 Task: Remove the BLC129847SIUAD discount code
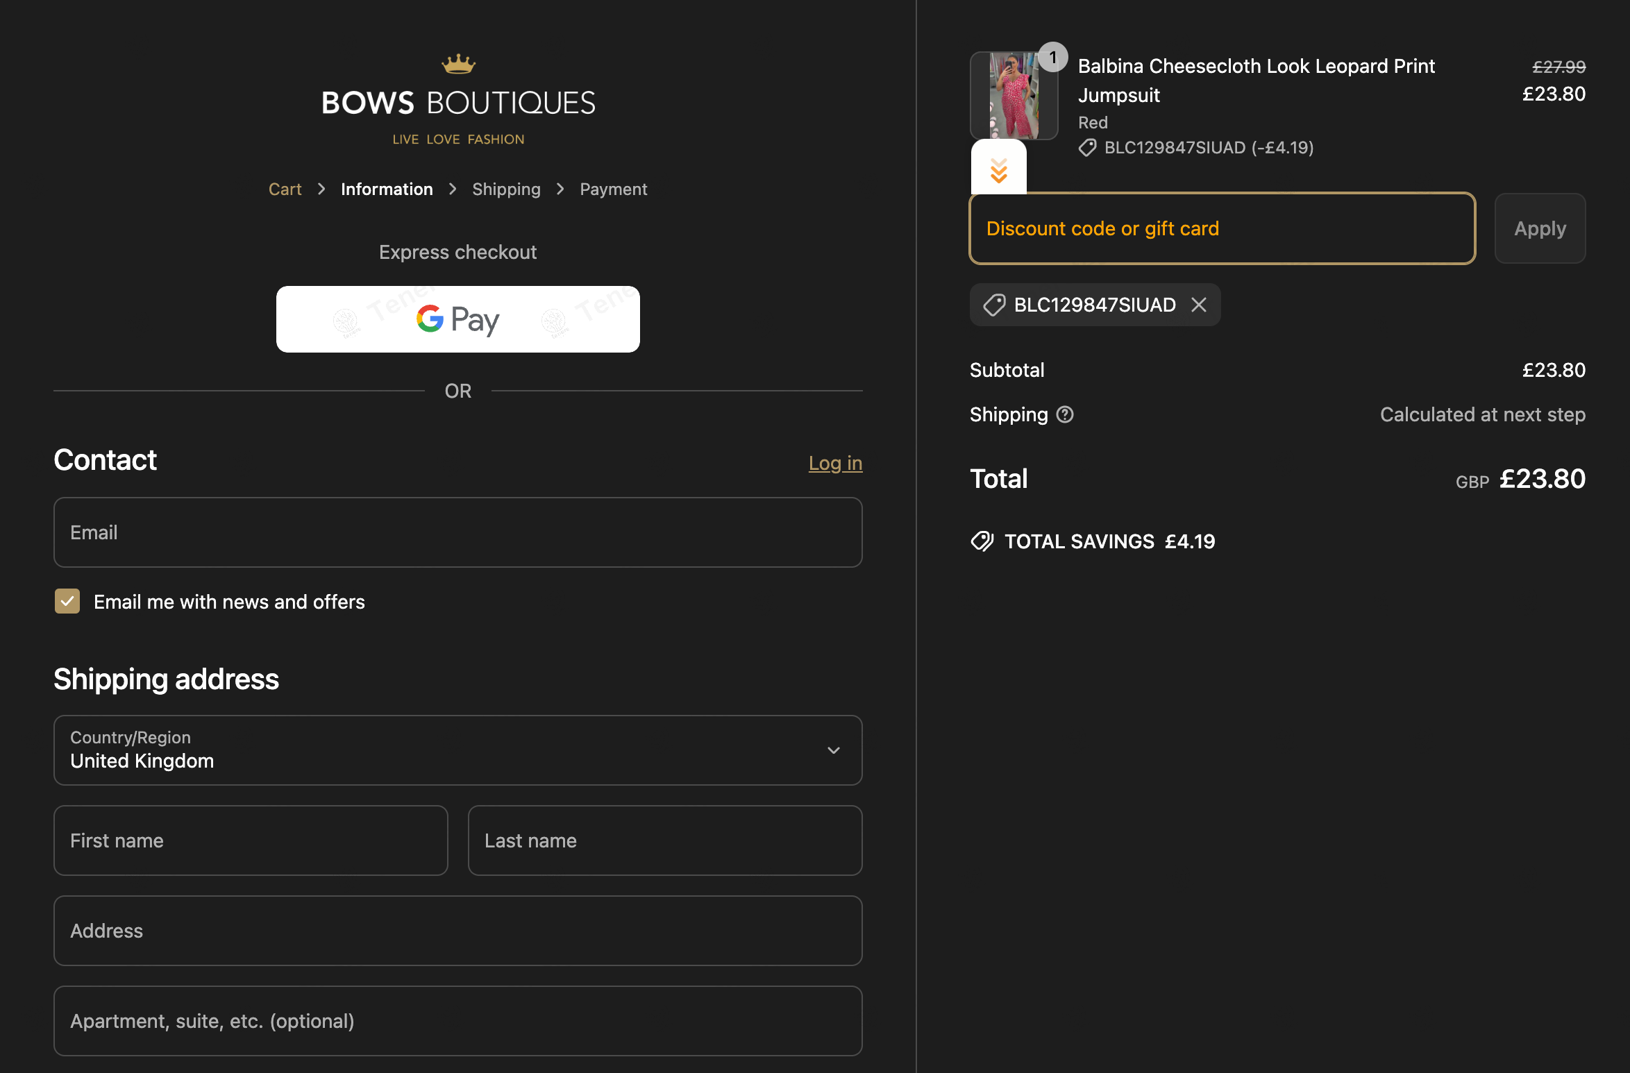point(1199,305)
